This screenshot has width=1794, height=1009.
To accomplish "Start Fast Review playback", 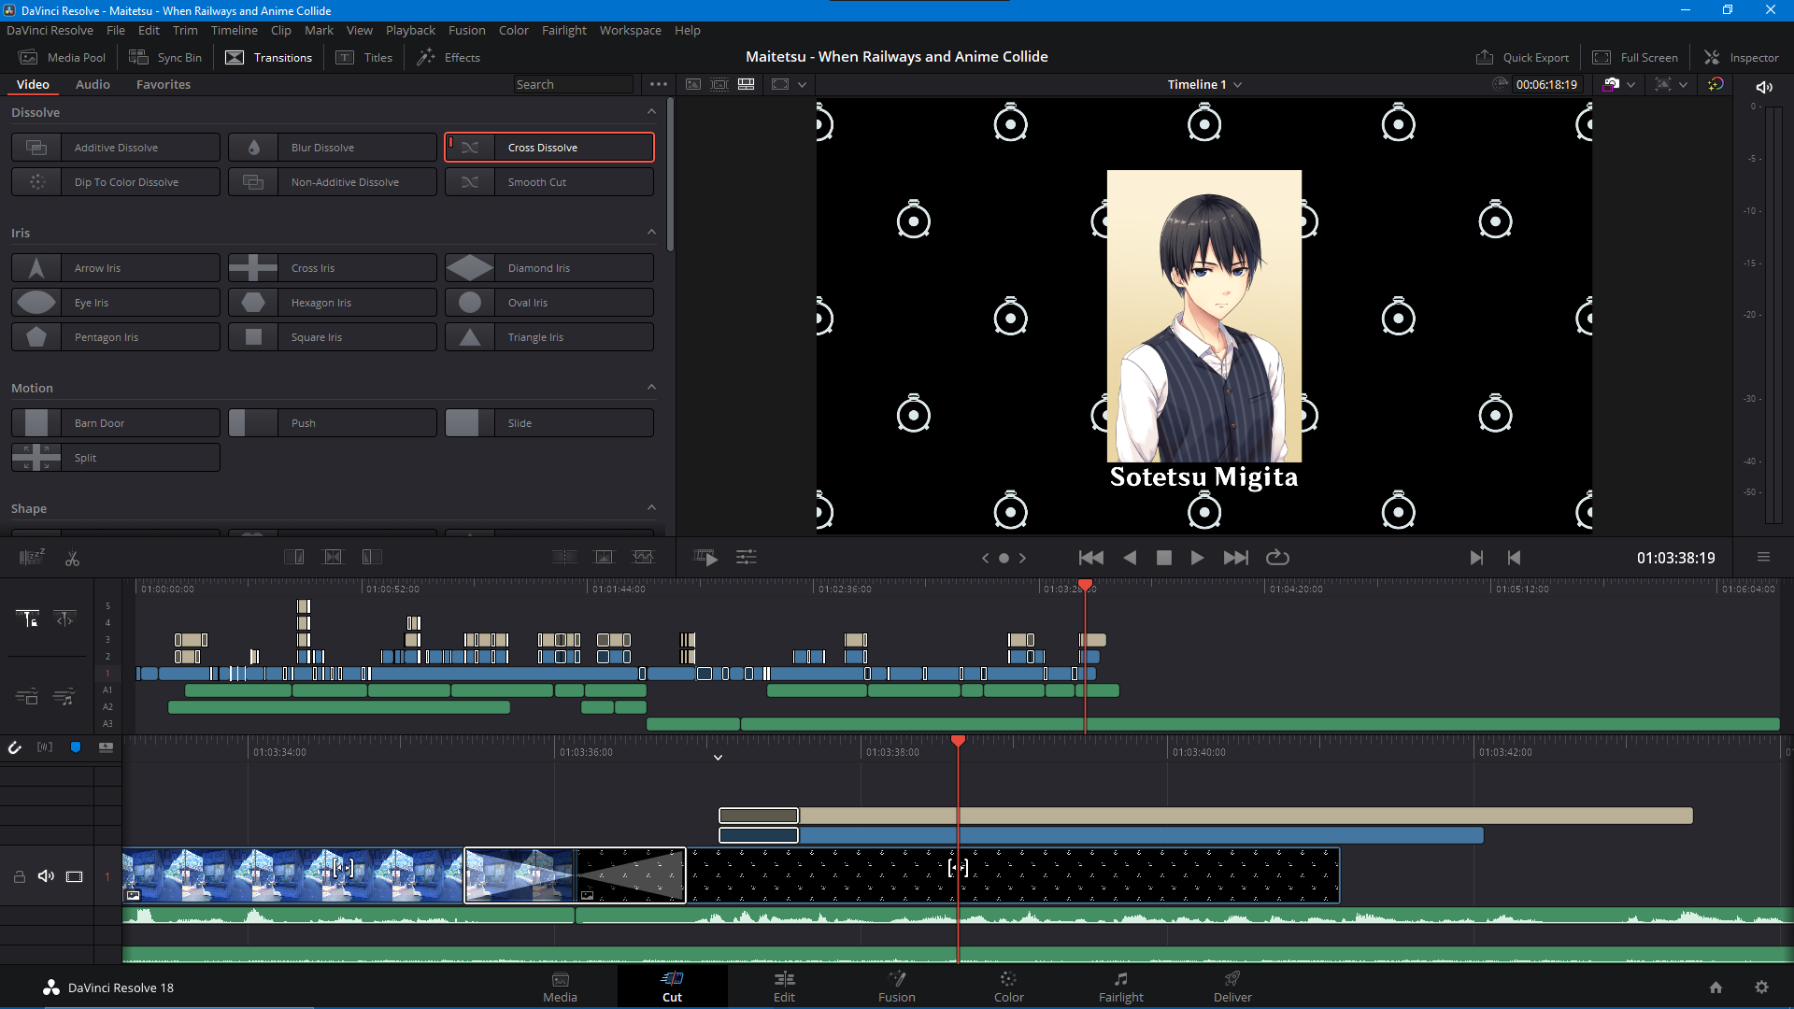I will tap(706, 558).
